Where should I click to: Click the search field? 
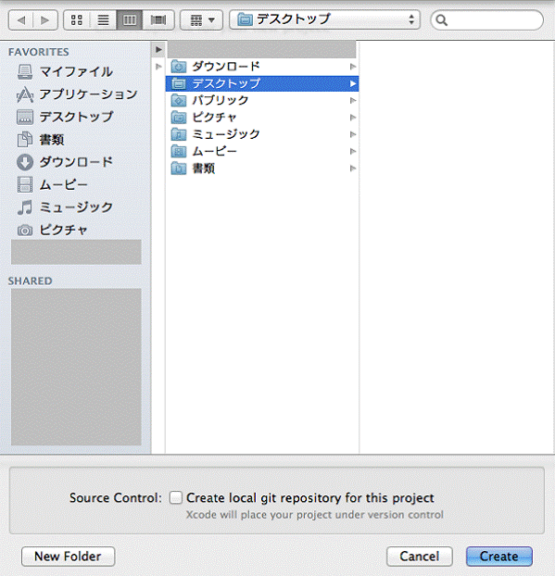[486, 19]
